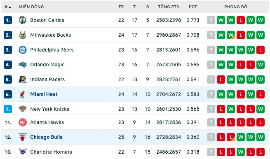Image resolution: width=270 pixels, height=159 pixels.
Task: Click Boston Celtics' gray upcoming match badge
Action: click(x=211, y=20)
